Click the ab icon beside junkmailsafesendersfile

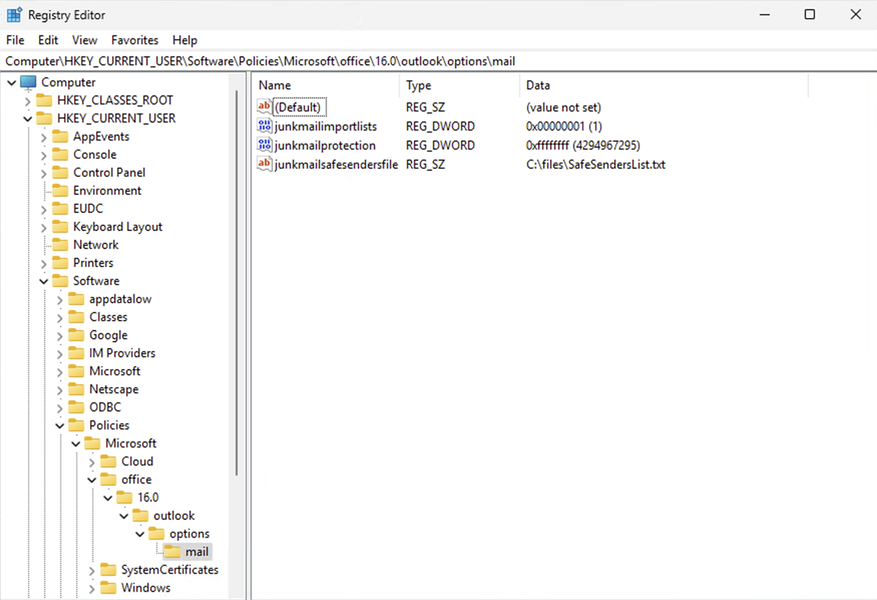[x=264, y=164]
